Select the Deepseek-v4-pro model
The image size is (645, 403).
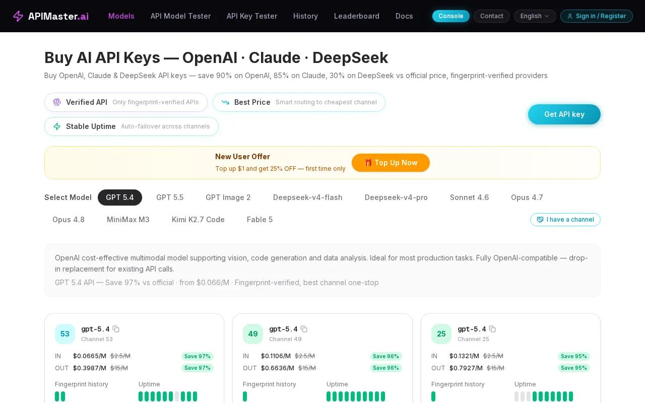[x=396, y=197]
